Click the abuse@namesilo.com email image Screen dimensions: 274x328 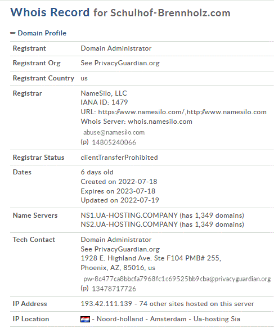(114, 132)
